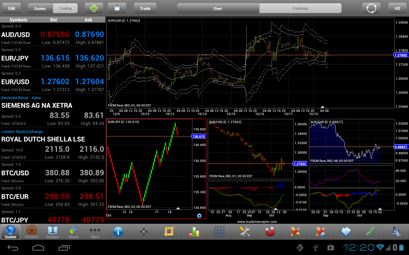Select the EUR/USD quote row

pyautogui.click(x=53, y=82)
